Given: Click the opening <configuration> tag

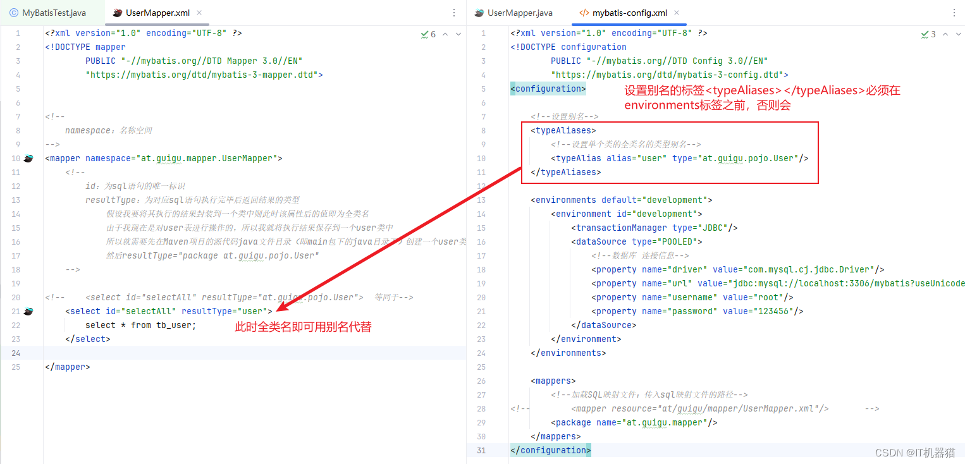Looking at the screenshot, I should coord(548,89).
